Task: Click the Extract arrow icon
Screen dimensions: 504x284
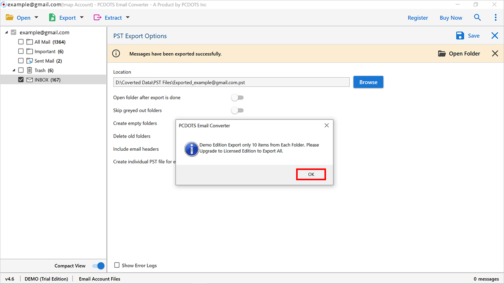Action: 97,18
